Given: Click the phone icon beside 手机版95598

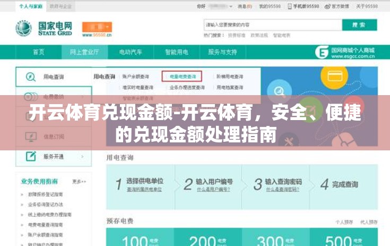Looking at the screenshot, I should click(x=290, y=6).
